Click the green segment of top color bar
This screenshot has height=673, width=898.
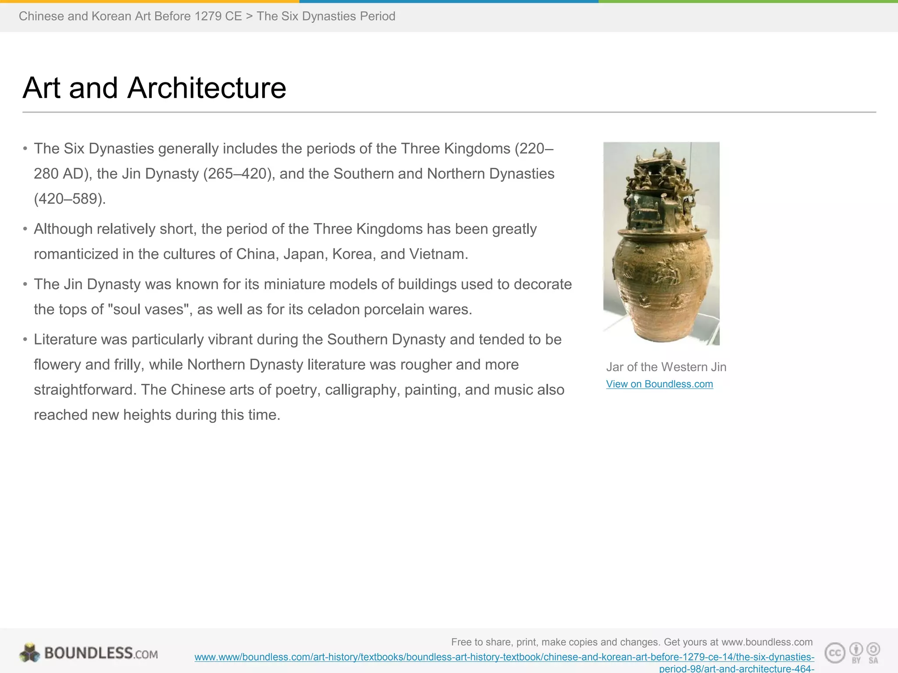click(x=748, y=1)
